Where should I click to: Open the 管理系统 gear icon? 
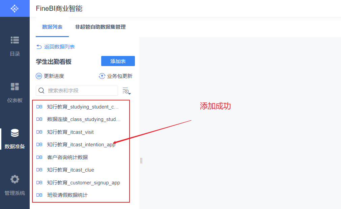15,179
